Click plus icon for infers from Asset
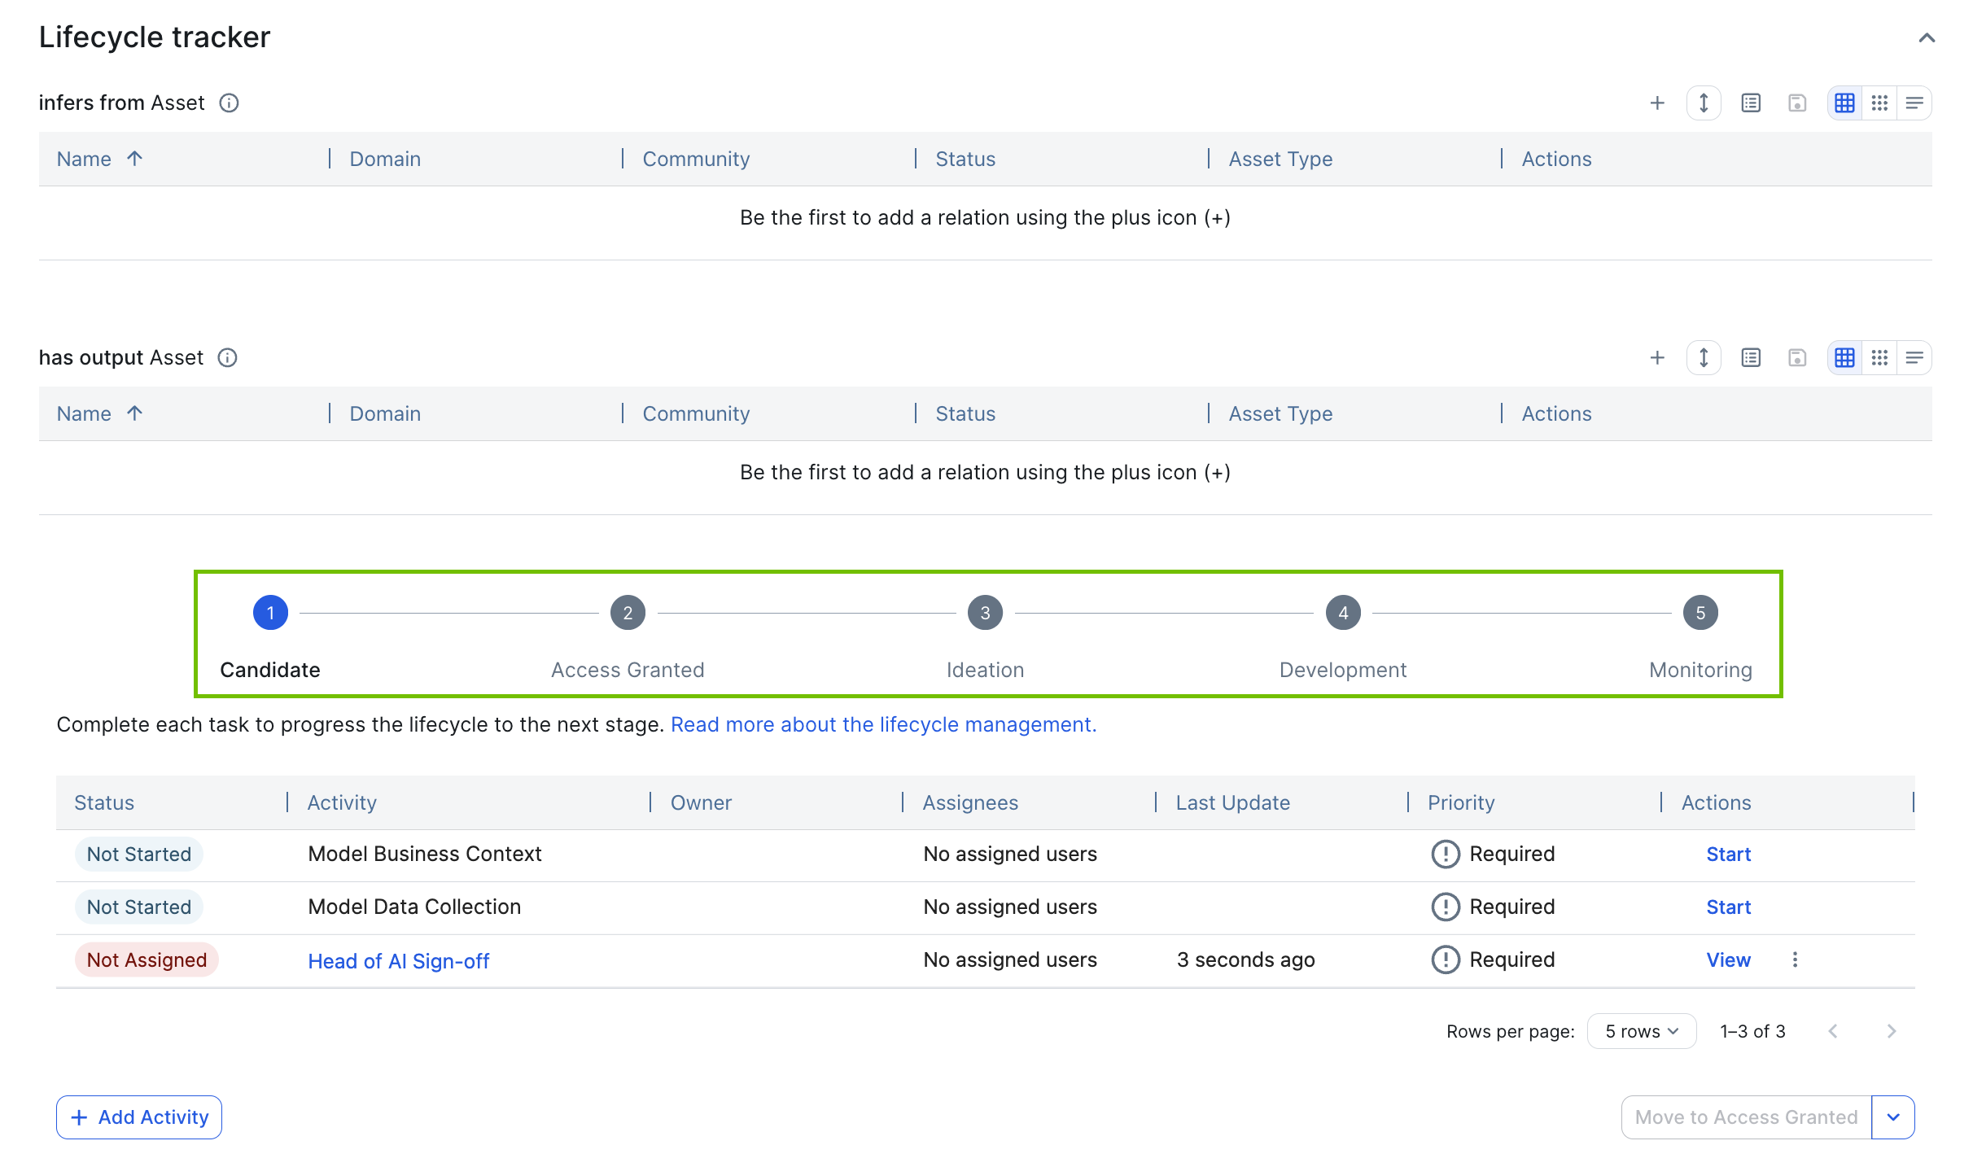 coord(1657,103)
